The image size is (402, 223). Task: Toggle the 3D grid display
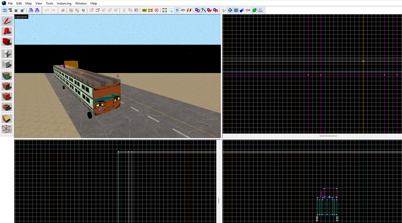(10, 10)
